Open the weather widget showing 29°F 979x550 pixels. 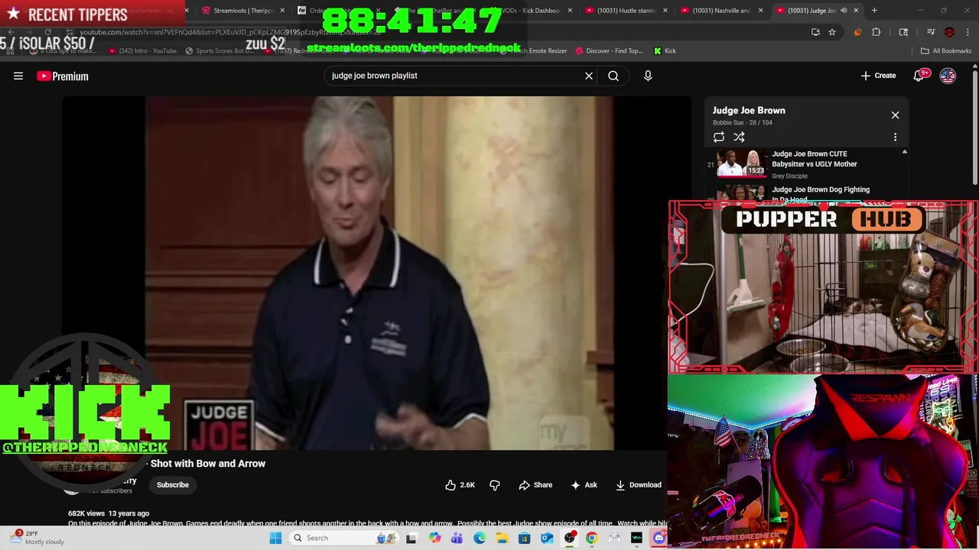[38, 538]
